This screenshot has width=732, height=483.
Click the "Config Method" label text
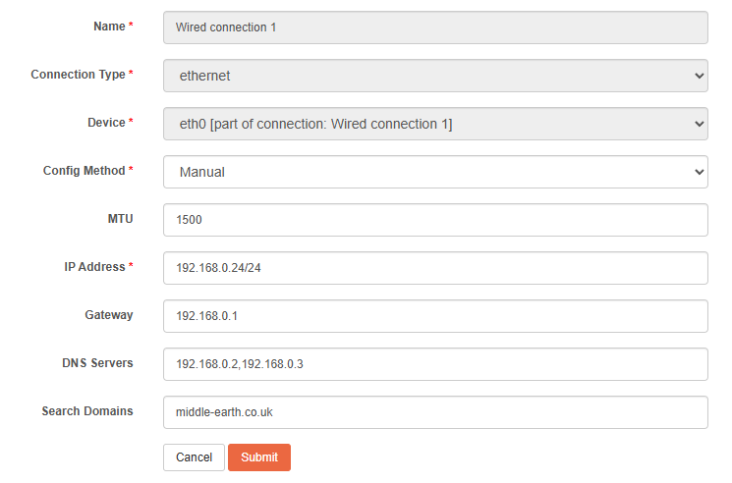point(84,171)
